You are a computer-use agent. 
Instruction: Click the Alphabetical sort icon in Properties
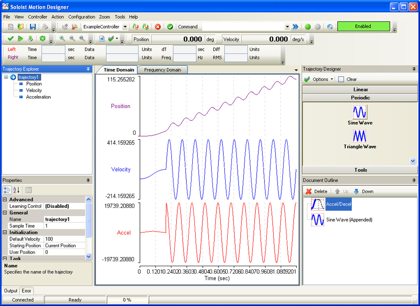coord(16,190)
